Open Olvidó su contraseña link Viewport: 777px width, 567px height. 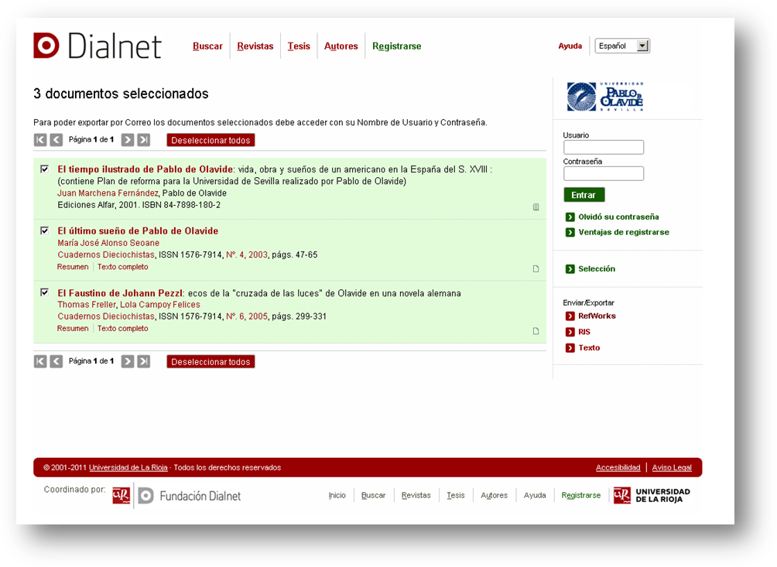pos(618,217)
